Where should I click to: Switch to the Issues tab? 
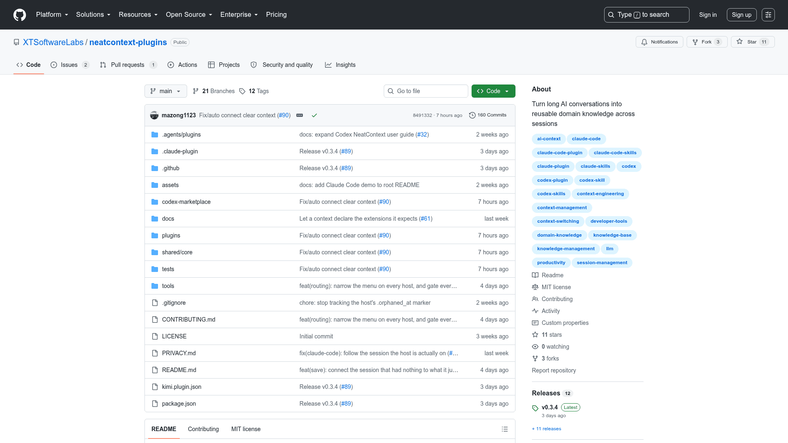pos(70,65)
